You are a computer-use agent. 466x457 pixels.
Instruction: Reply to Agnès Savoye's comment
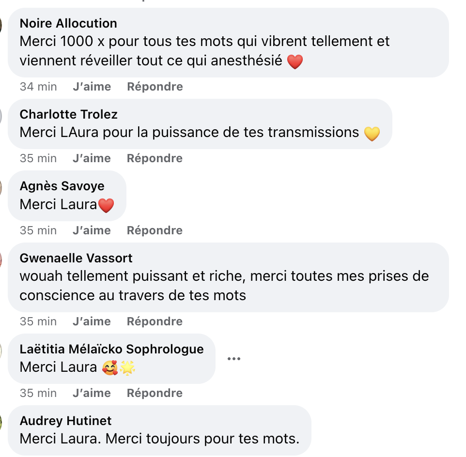[x=155, y=230]
